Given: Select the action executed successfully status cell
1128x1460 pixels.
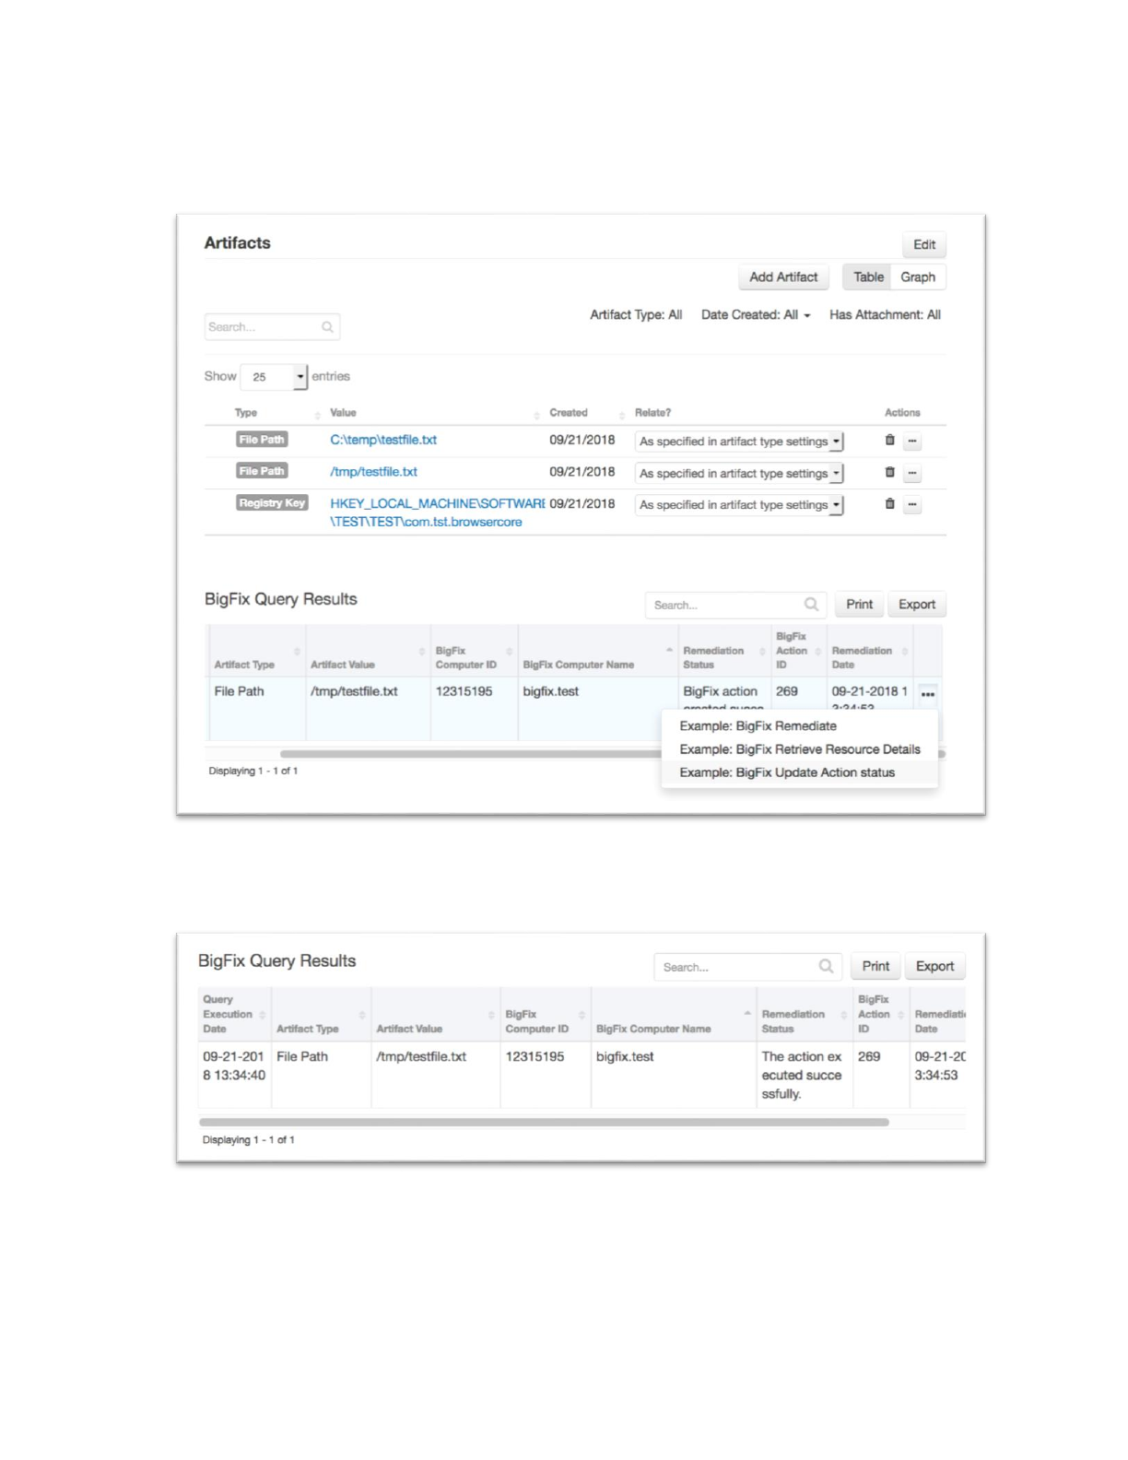Looking at the screenshot, I should (805, 1075).
